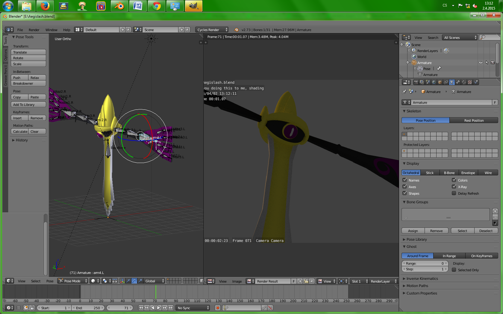This screenshot has width=503, height=314.
Task: Open the Cycles Render engine dropdown
Action: pos(212,30)
